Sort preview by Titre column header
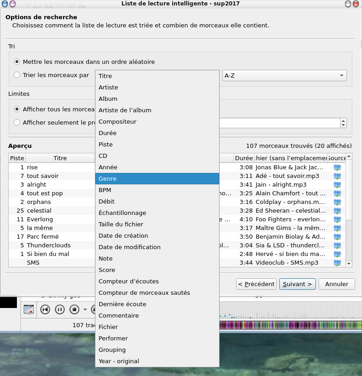Image resolution: width=362 pixels, height=376 pixels. 60,158
